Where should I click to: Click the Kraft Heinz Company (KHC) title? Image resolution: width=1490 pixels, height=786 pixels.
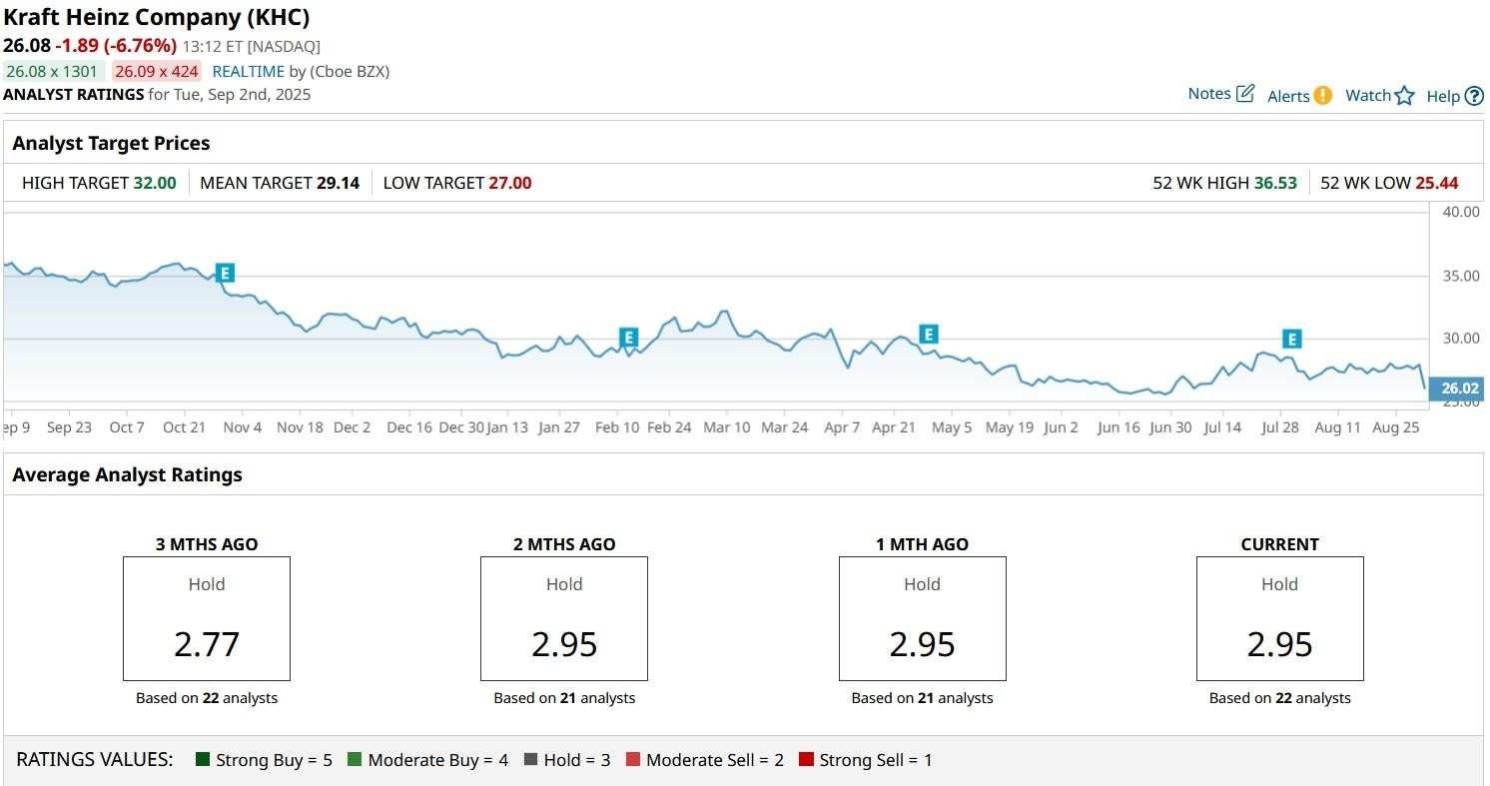157,17
